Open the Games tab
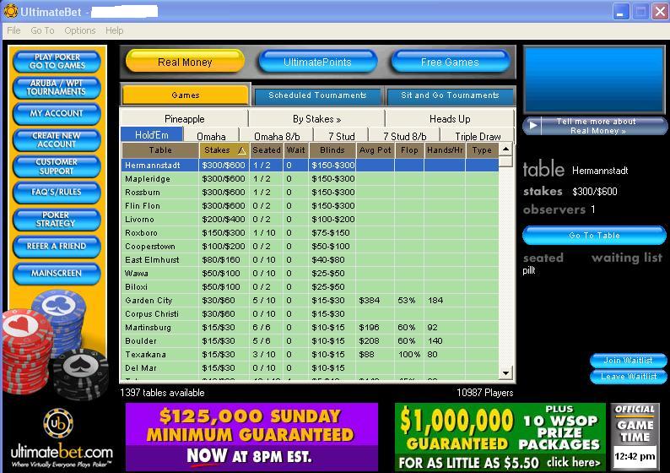The width and height of the screenshot is (670, 473). [x=186, y=95]
